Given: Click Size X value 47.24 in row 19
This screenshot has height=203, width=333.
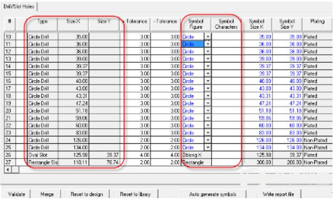Looking at the screenshot, I should pos(74,103).
